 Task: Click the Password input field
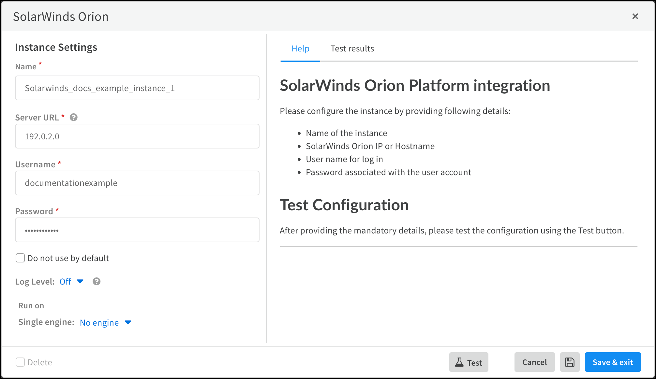(x=137, y=230)
